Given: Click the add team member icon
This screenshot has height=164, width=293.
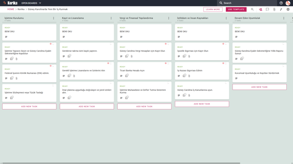Looking at the screenshot, I should click(260, 9).
